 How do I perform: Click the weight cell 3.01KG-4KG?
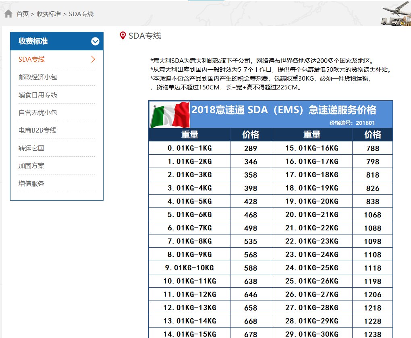click(x=190, y=188)
